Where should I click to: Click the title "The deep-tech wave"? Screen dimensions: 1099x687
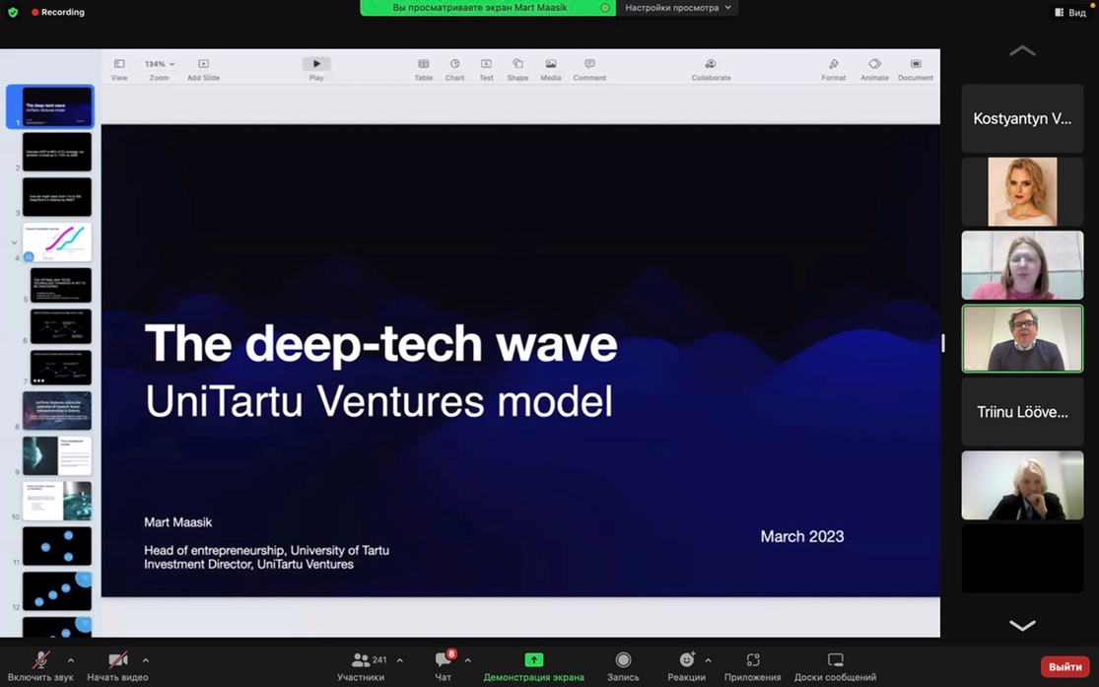pos(380,343)
